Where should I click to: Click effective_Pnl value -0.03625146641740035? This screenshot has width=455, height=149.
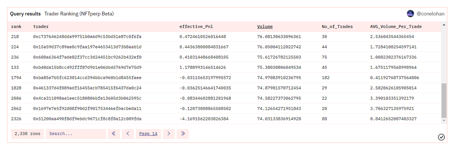(x=205, y=88)
